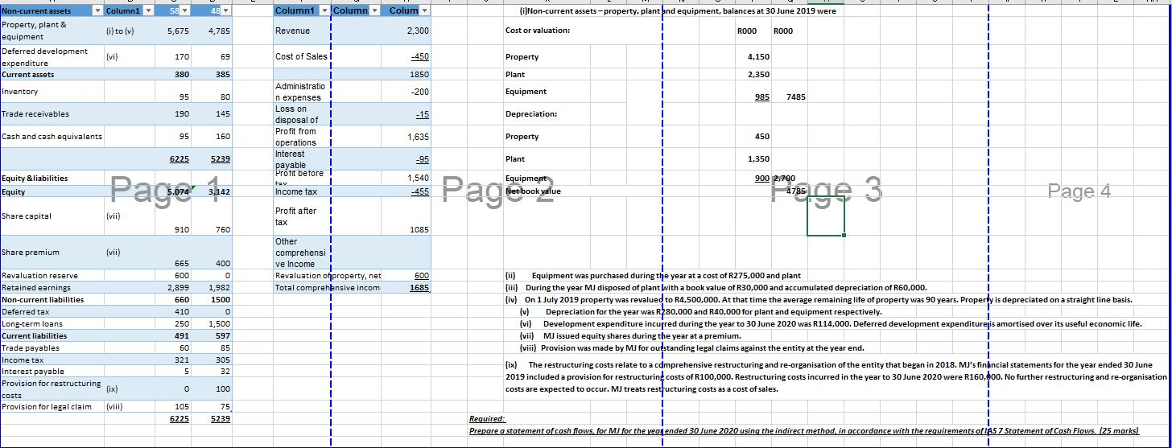Screen dimensions: 1172x448
Task: Select the 'Net book value' label
Action: [x=533, y=192]
